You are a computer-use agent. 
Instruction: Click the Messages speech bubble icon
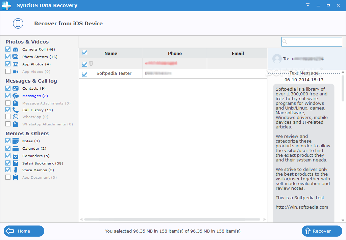16,96
